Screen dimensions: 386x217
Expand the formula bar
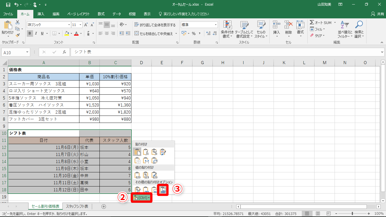[382, 52]
